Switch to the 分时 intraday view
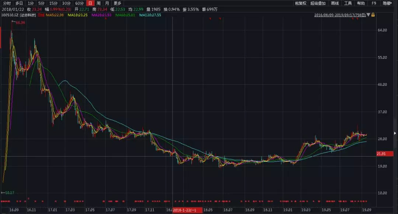The height and width of the screenshot is (214, 398). (x=7, y=3)
